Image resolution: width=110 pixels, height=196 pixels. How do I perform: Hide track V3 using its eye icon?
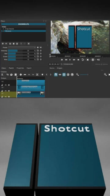pyautogui.click(x=9, y=85)
